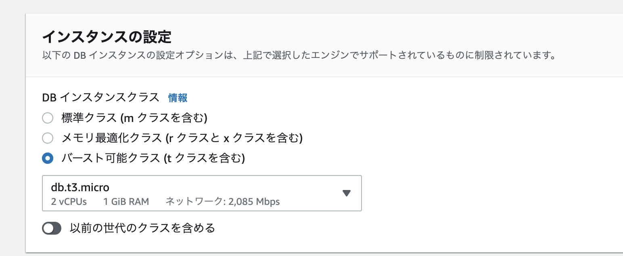Toggle previous generation classes switch
This screenshot has width=623, height=256.
click(52, 228)
